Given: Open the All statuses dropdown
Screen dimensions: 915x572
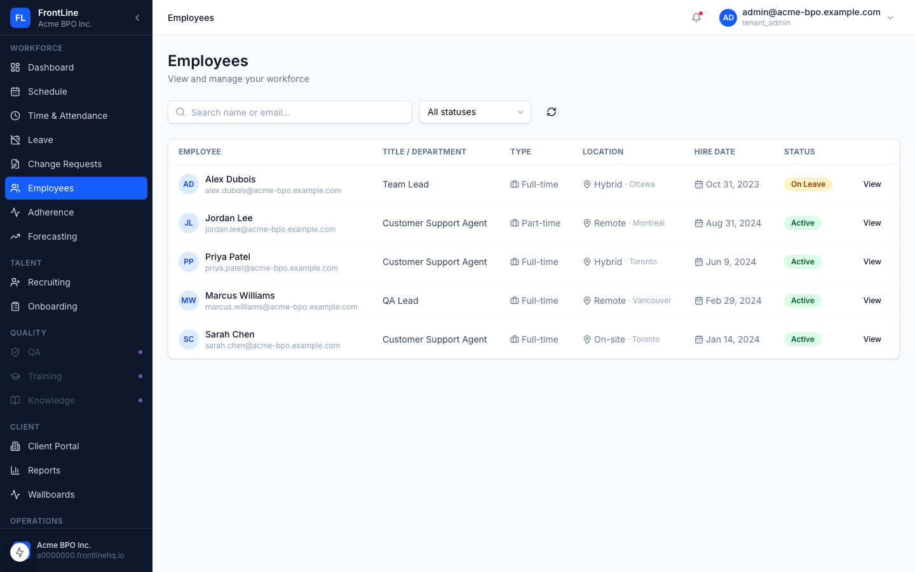Looking at the screenshot, I should [475, 112].
